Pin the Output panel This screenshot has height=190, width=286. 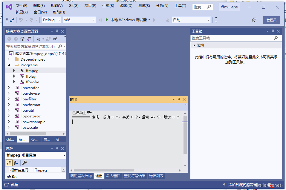pos(179,99)
